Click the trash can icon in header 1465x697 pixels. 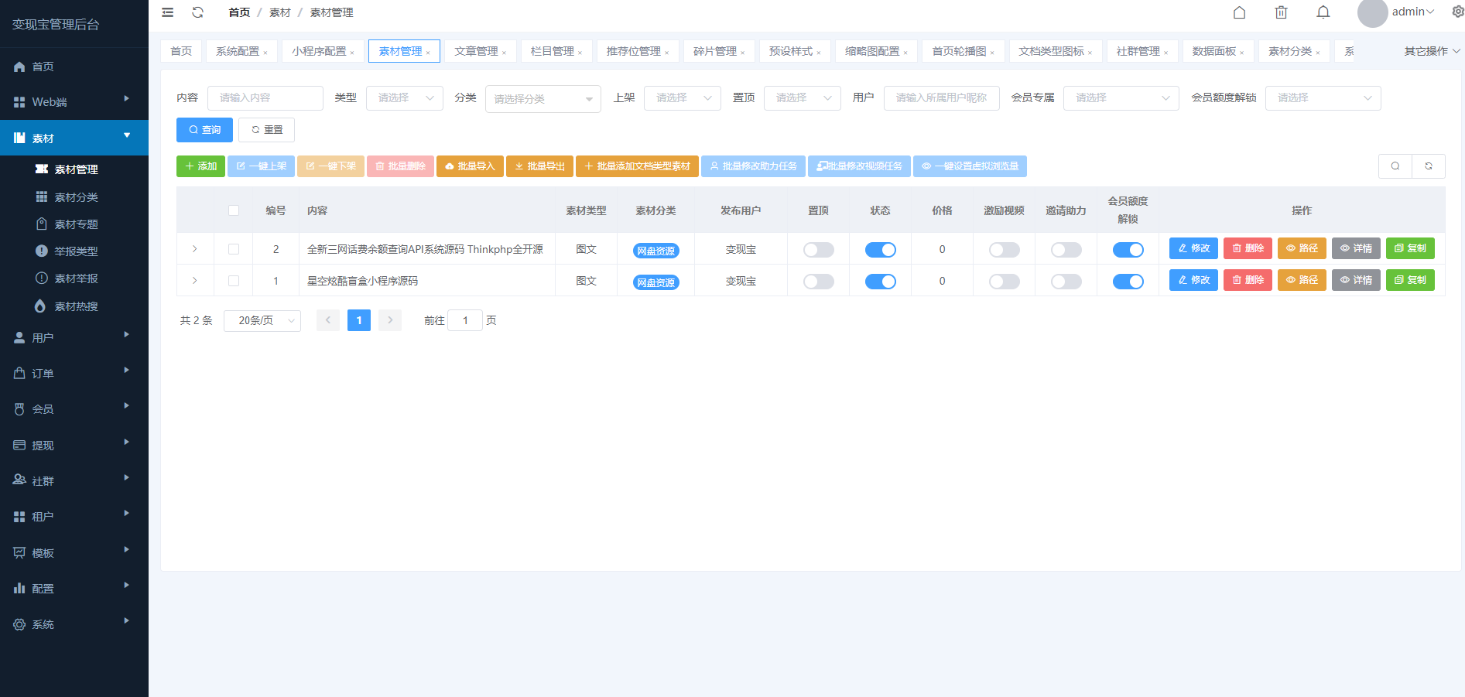pos(1282,12)
